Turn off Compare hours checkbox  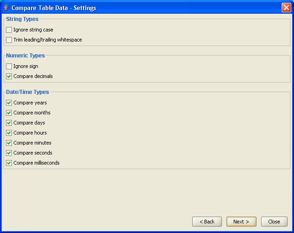(x=9, y=133)
